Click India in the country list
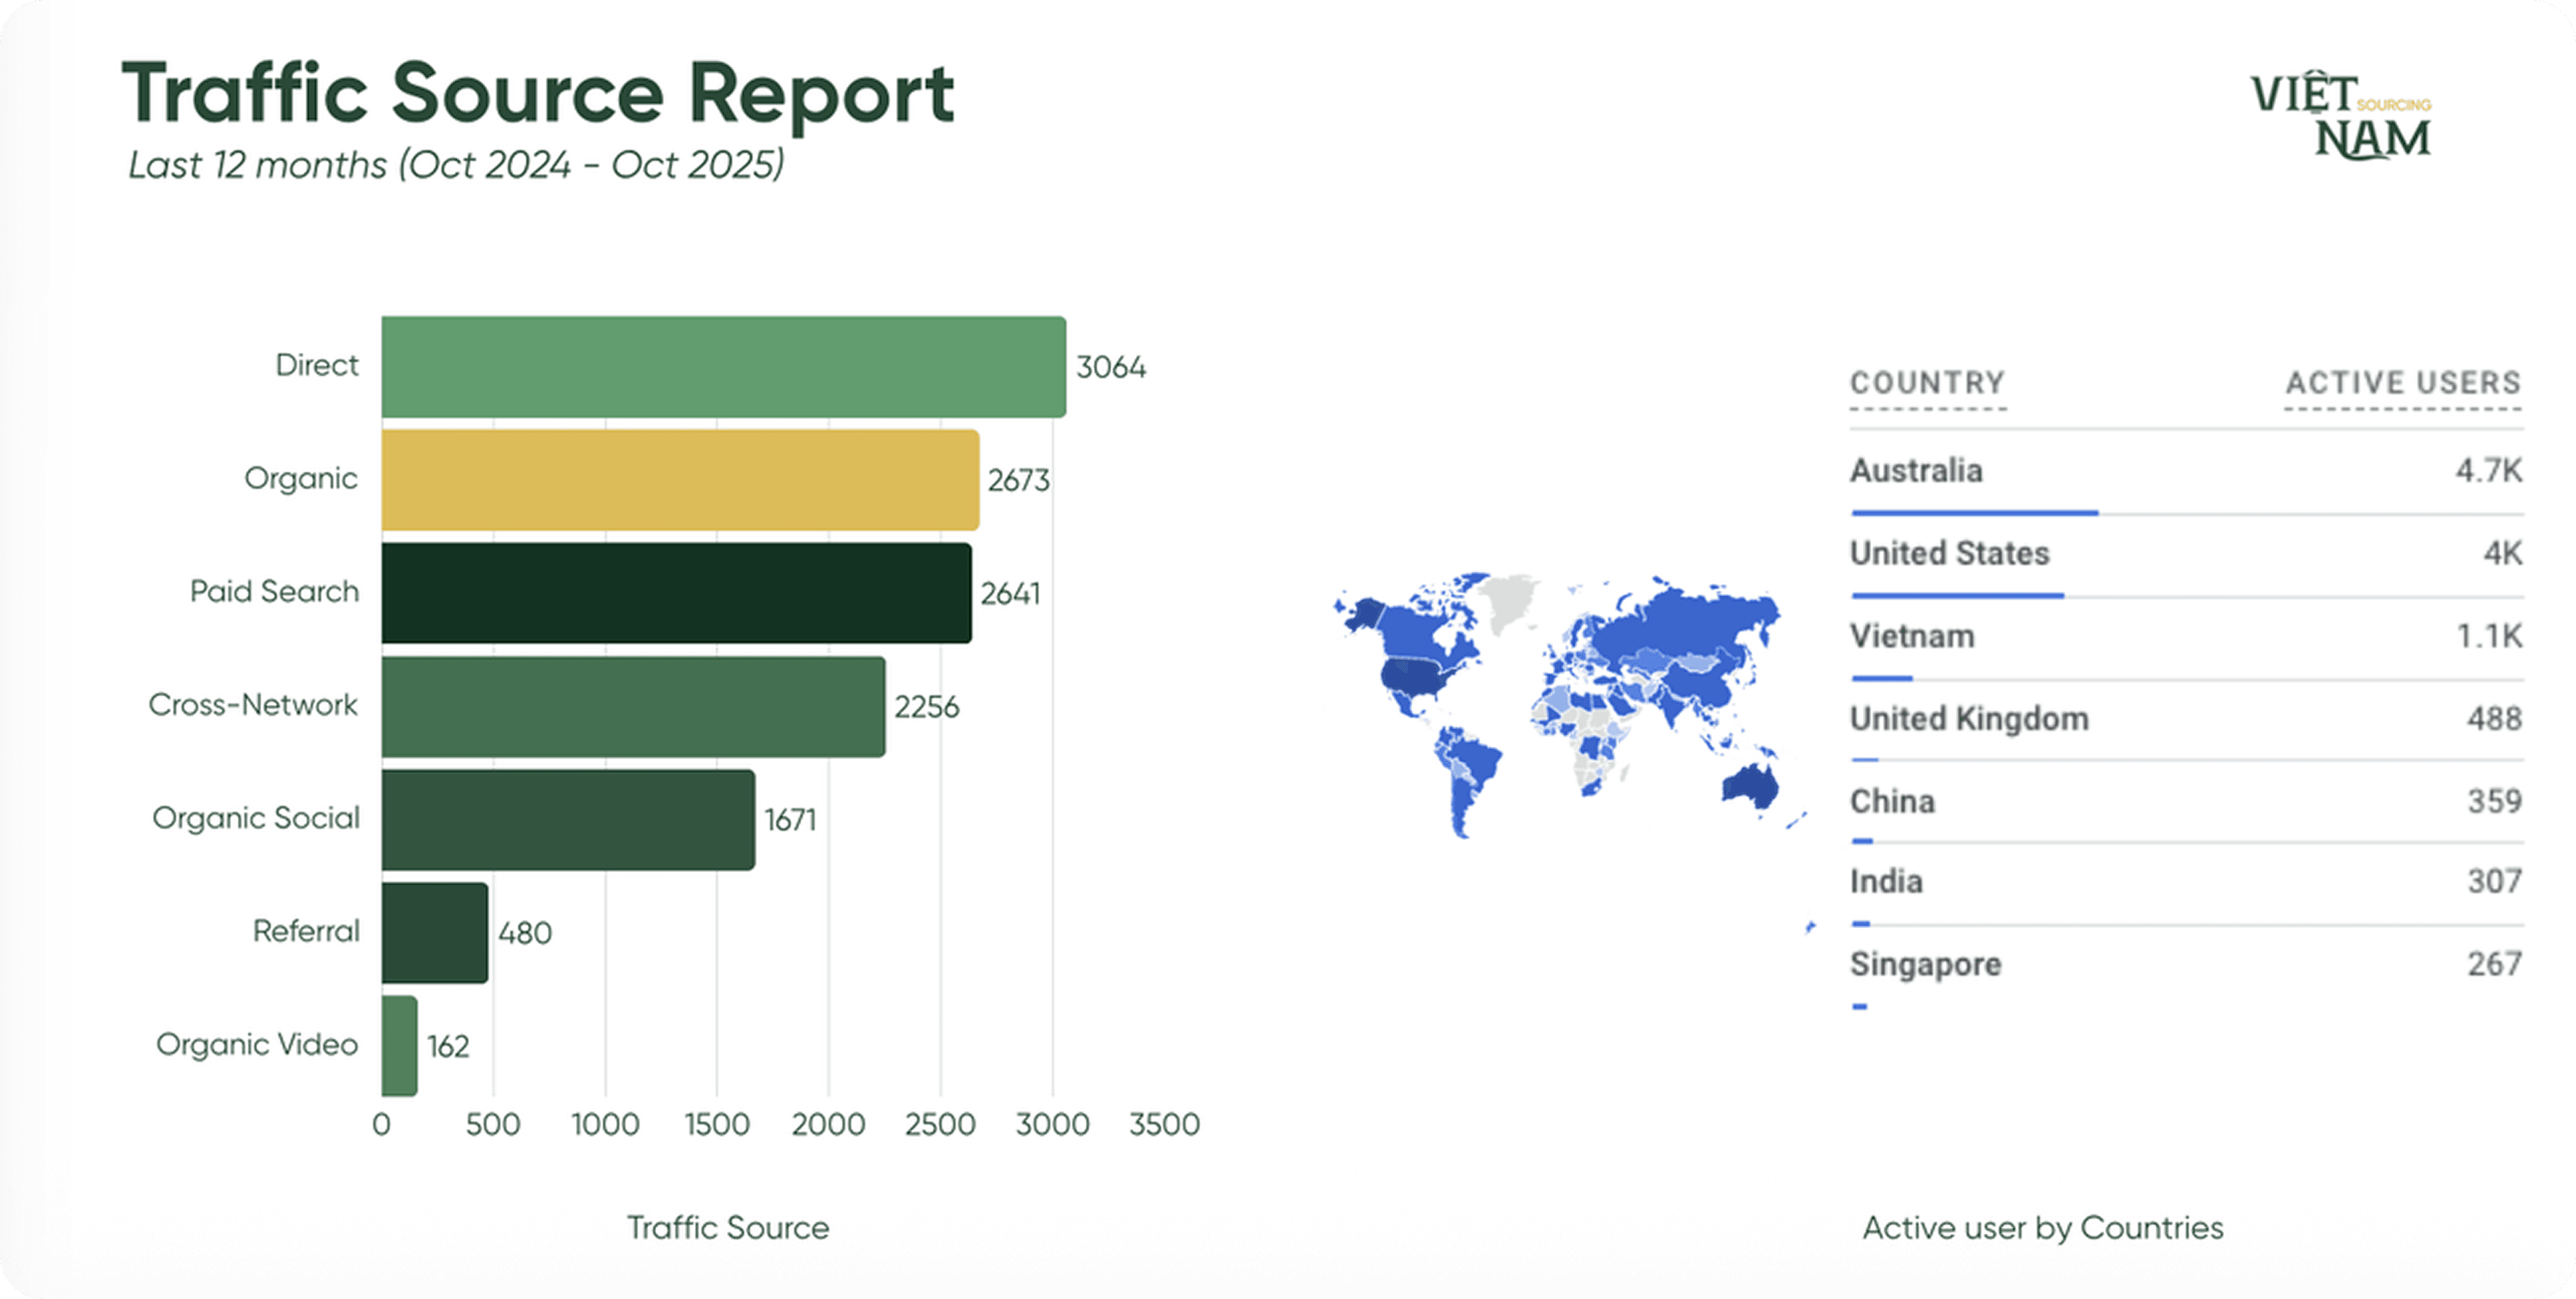The image size is (2576, 1299). (1886, 882)
